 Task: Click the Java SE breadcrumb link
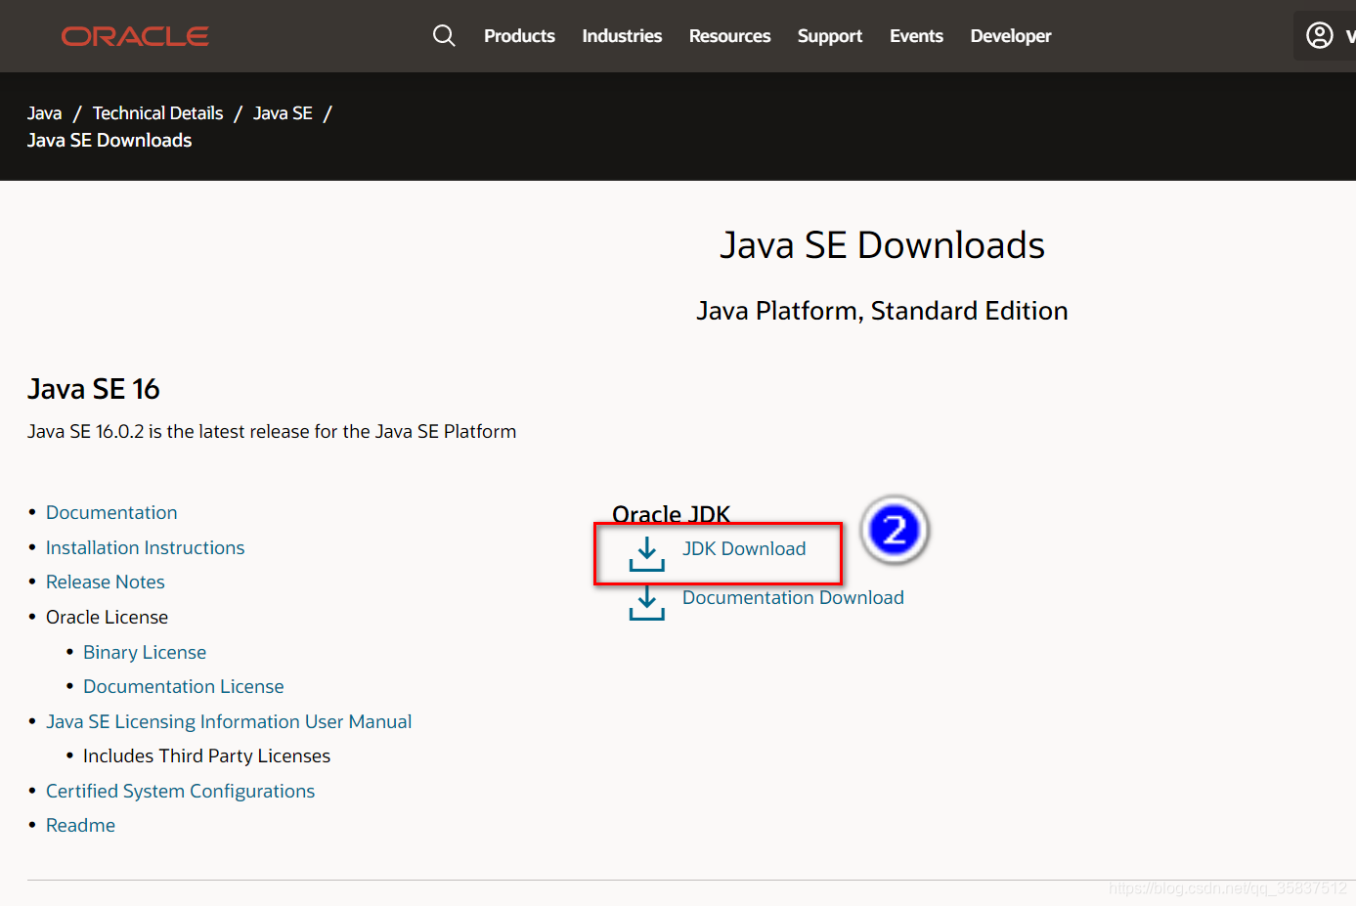283,112
